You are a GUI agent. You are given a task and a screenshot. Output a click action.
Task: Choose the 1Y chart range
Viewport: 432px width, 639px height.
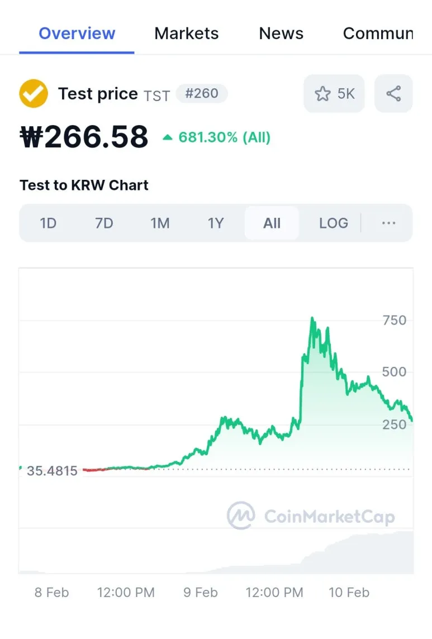click(216, 223)
